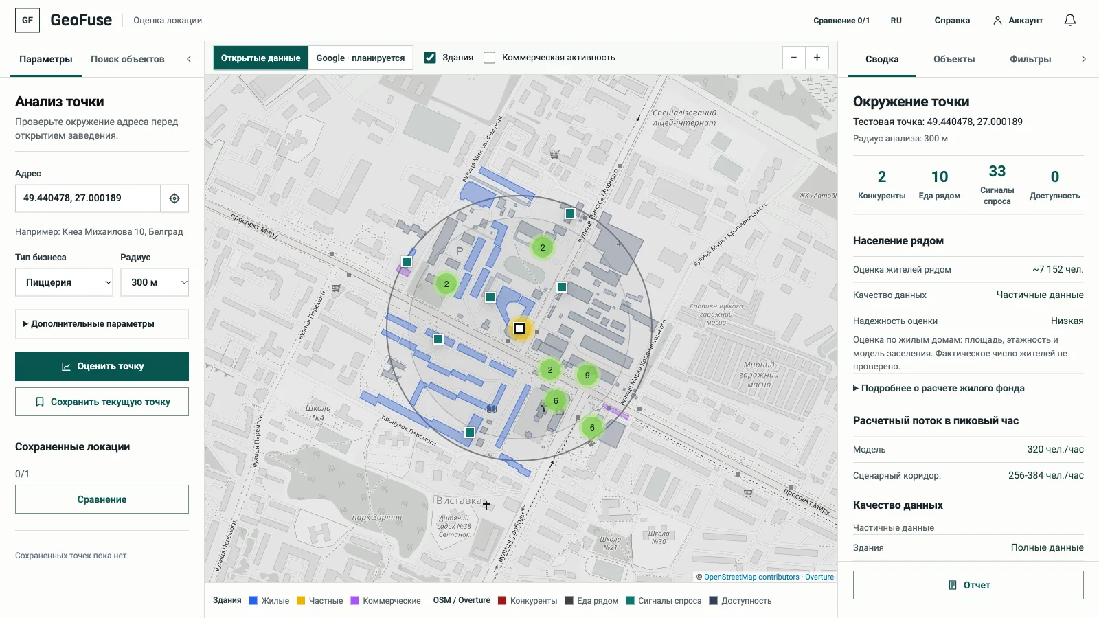1099x618 pixels.
Task: Locate current position via target icon
Action: (x=174, y=198)
